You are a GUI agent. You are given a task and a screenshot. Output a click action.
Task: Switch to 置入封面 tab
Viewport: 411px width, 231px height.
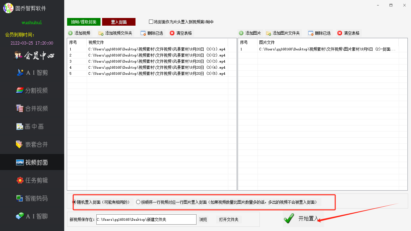(119, 22)
